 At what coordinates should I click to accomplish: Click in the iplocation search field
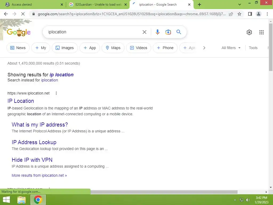click(x=94, y=32)
